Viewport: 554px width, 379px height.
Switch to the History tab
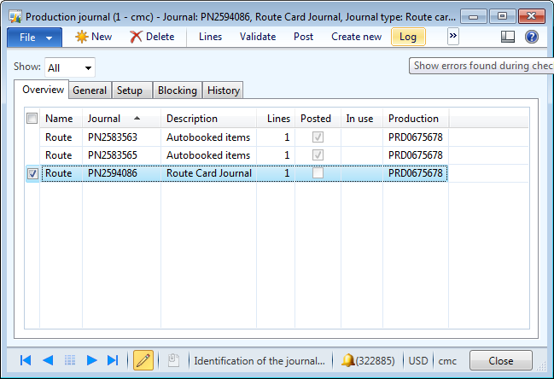tap(224, 90)
